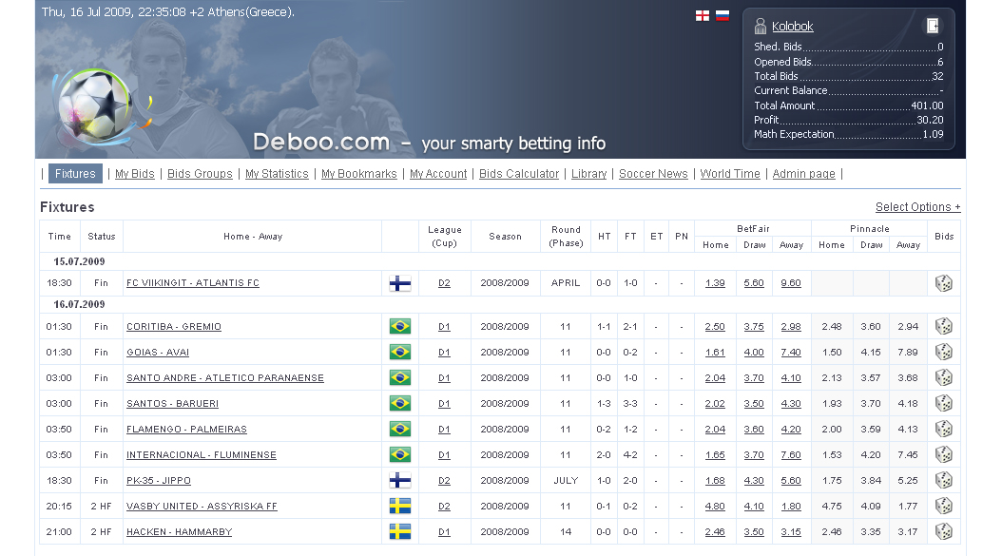The width and height of the screenshot is (1002, 556).
Task: Click the Finland flag in FC Viikingit row
Action: pos(400,283)
